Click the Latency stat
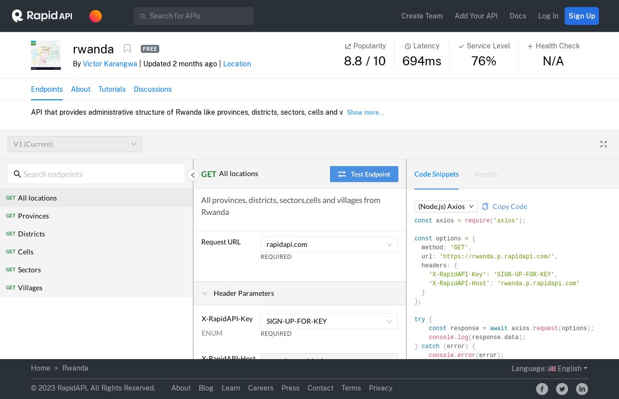Screen dimensions: 619x399 pos(422,54)
